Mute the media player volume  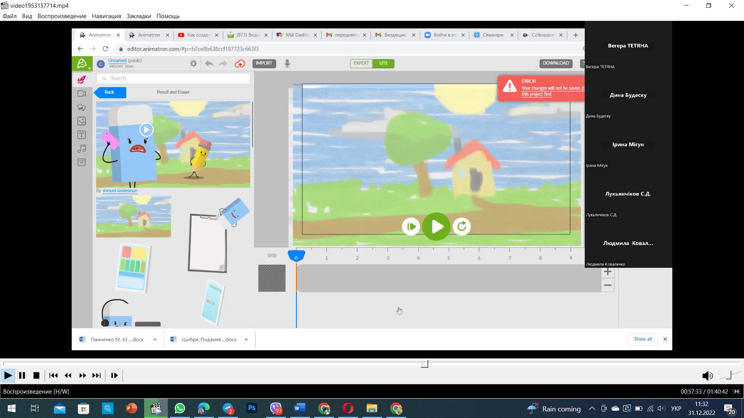pyautogui.click(x=707, y=375)
